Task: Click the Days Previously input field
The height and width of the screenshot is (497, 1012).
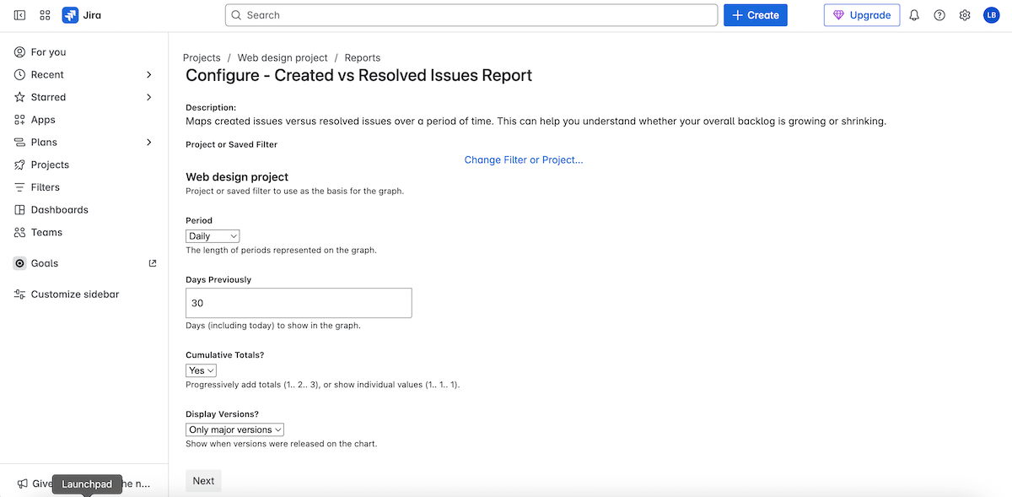Action: tap(299, 303)
